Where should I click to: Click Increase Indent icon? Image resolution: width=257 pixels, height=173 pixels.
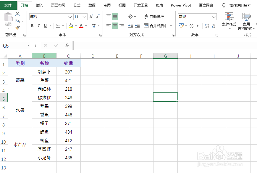pyautogui.click(x=137, y=26)
